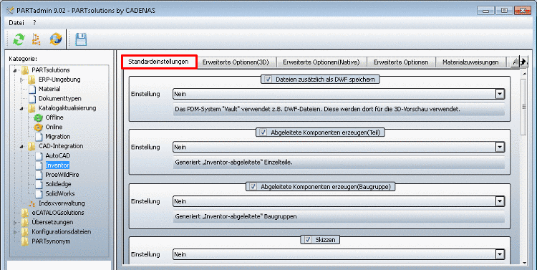Click the PARTsolutions folder icon
The image size is (537, 270).
(25, 70)
